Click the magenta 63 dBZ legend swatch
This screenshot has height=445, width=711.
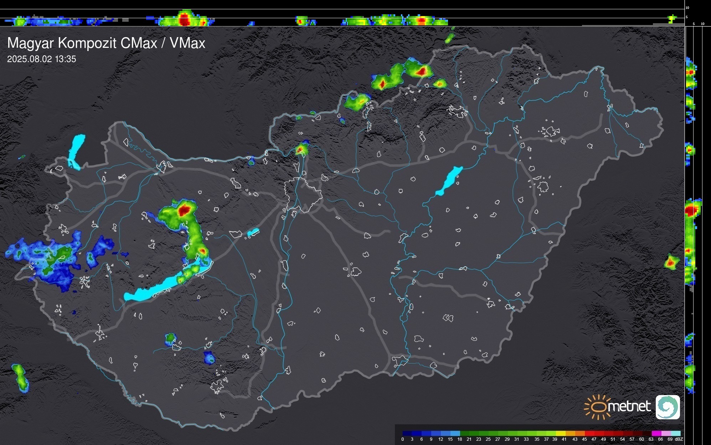[x=656, y=433]
